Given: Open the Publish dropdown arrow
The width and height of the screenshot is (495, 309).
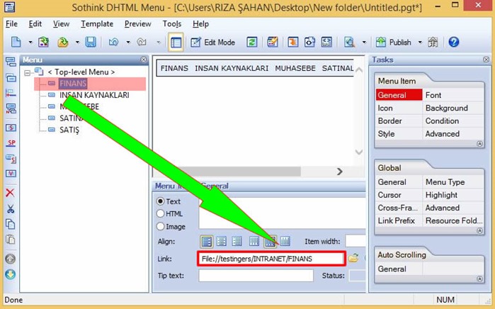Looking at the screenshot, I should [x=420, y=42].
